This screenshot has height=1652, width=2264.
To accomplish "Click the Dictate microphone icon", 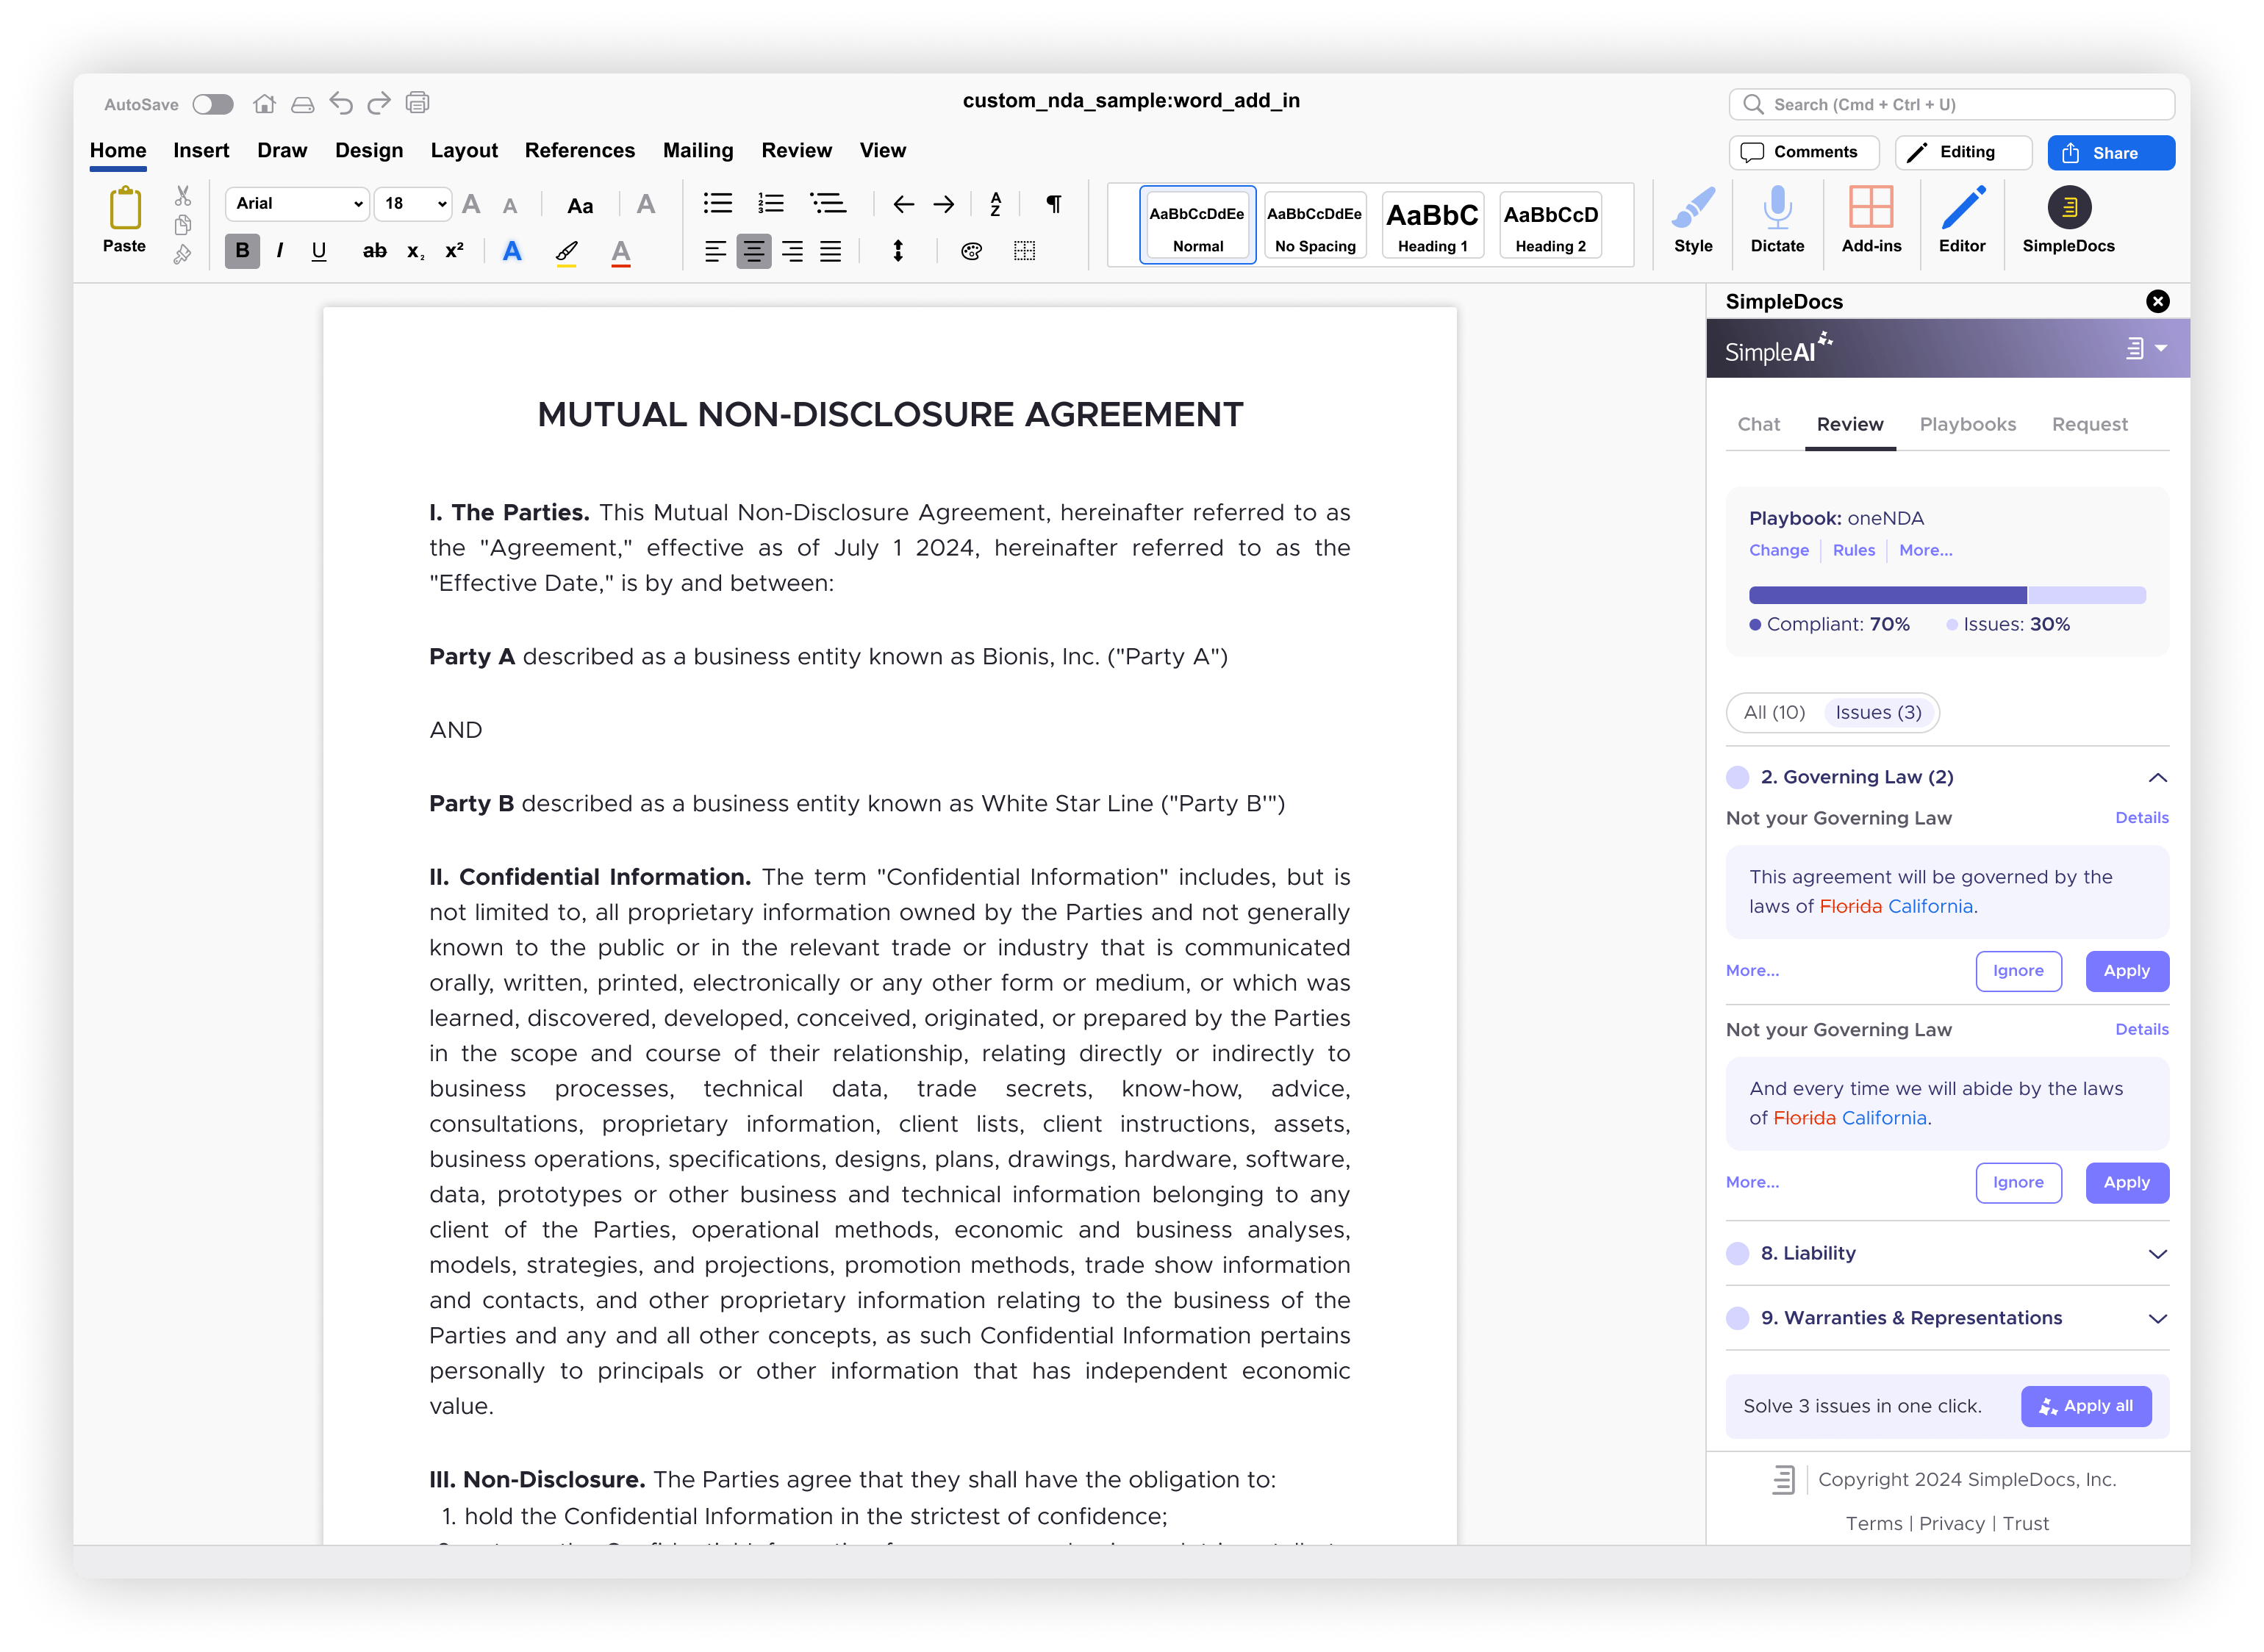I will click(x=1777, y=208).
